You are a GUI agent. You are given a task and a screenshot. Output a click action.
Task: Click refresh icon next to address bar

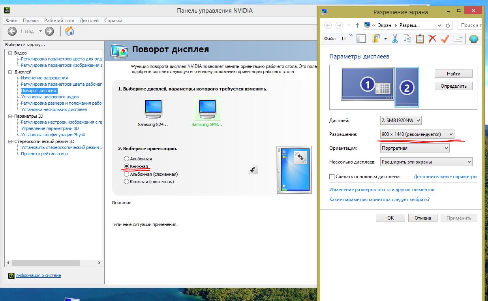click(448, 25)
